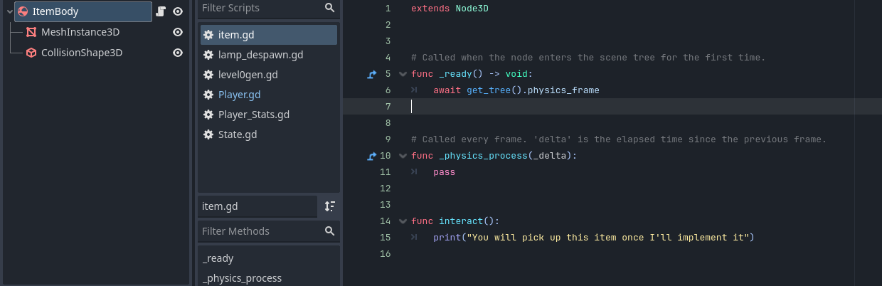The height and width of the screenshot is (286, 882).
Task: Click the Filter Scripts input field
Action: (x=260, y=8)
